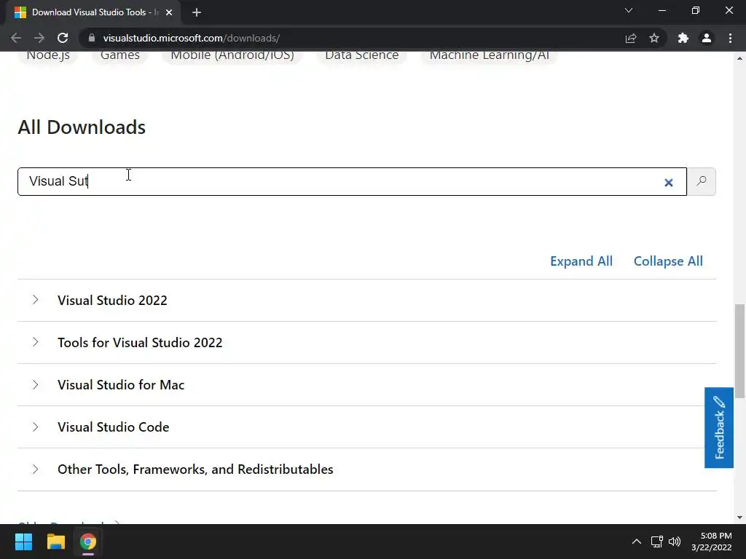Bookmark this page with the star icon
746x559 pixels.
(x=654, y=38)
